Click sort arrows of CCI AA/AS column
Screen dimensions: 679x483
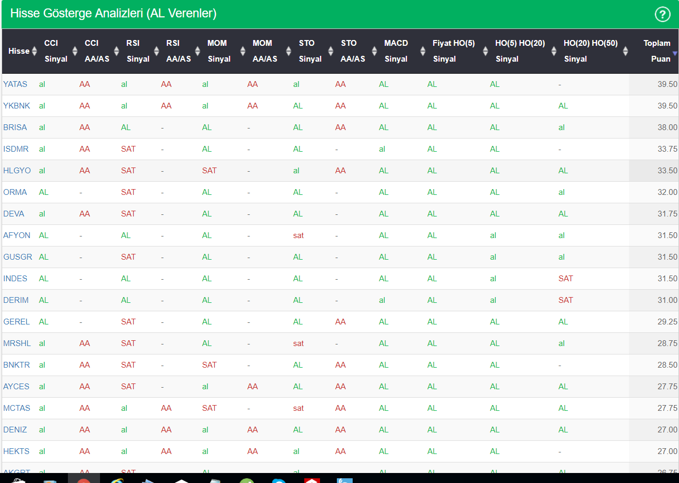click(116, 51)
